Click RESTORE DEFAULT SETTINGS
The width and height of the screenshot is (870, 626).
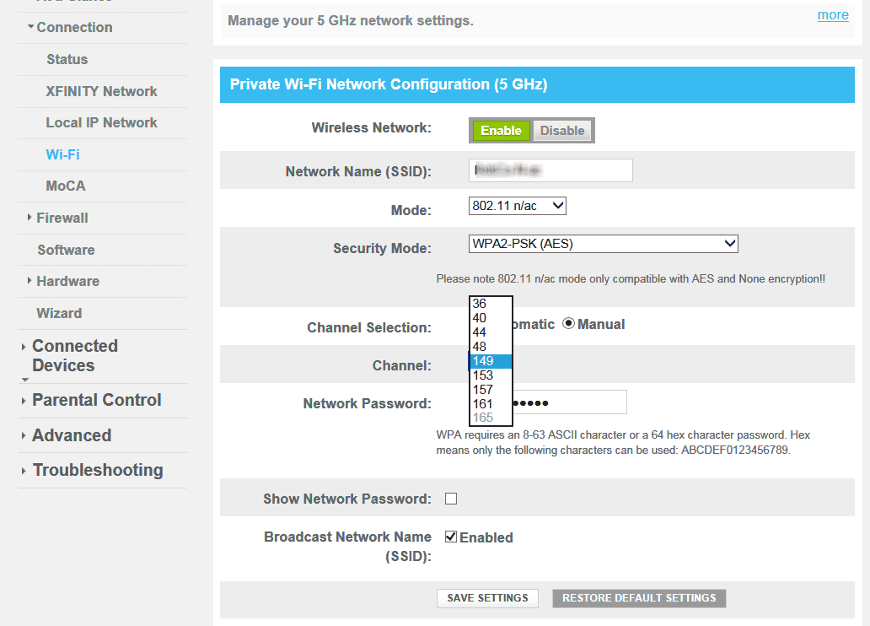click(x=639, y=598)
